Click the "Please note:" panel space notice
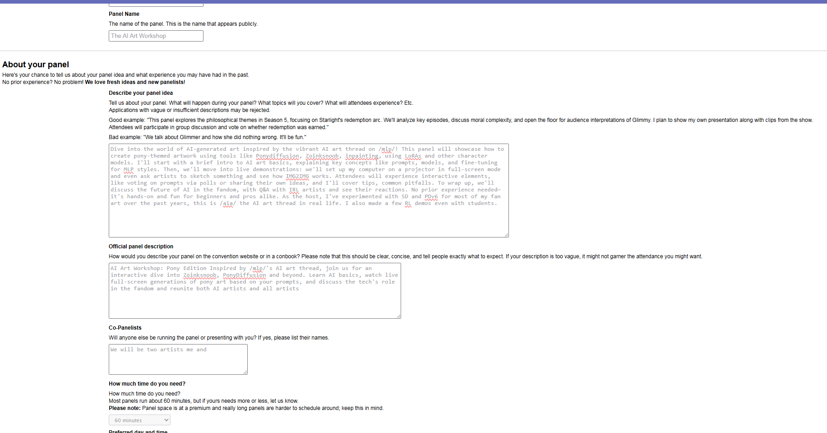This screenshot has height=433, width=827. (246, 408)
